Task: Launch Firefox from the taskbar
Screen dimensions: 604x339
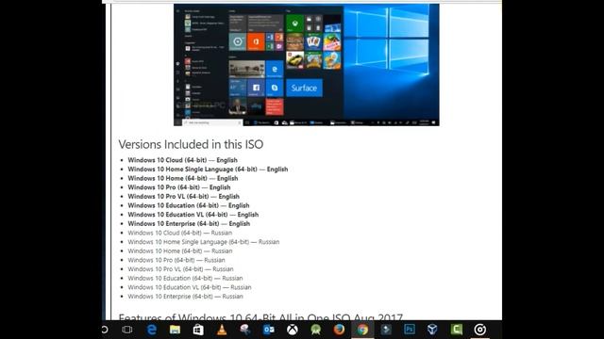Action: point(339,330)
